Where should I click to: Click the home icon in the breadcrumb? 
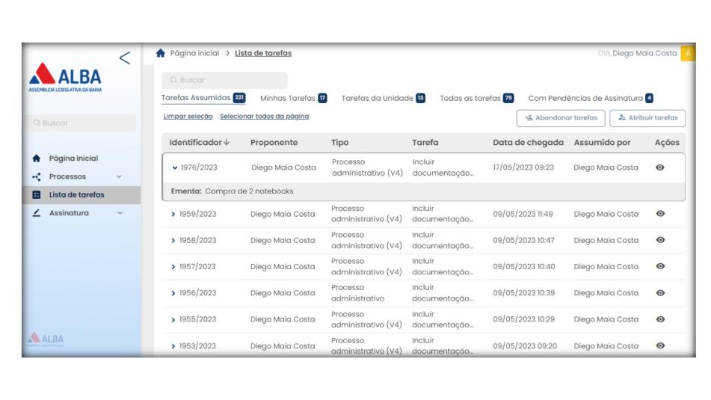161,53
